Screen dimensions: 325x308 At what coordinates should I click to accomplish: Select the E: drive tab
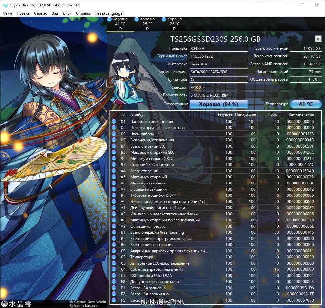(x=147, y=24)
